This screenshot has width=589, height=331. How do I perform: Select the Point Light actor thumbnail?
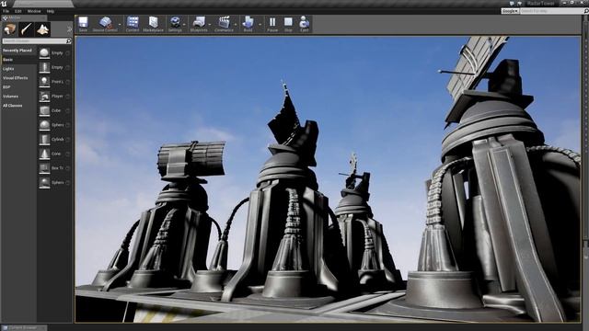coord(44,82)
